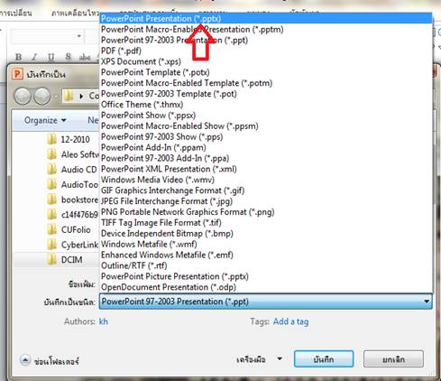The width and height of the screenshot is (441, 381).
Task: Collapse folders with the ซ่อนโฟลเดอร์ arrow
Action: [x=25, y=360]
